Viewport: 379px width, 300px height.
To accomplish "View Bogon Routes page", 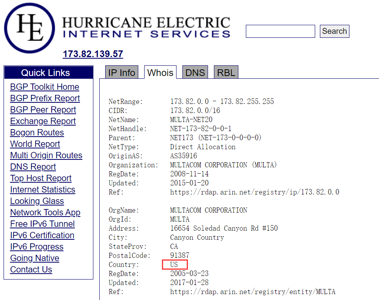I will [x=37, y=132].
